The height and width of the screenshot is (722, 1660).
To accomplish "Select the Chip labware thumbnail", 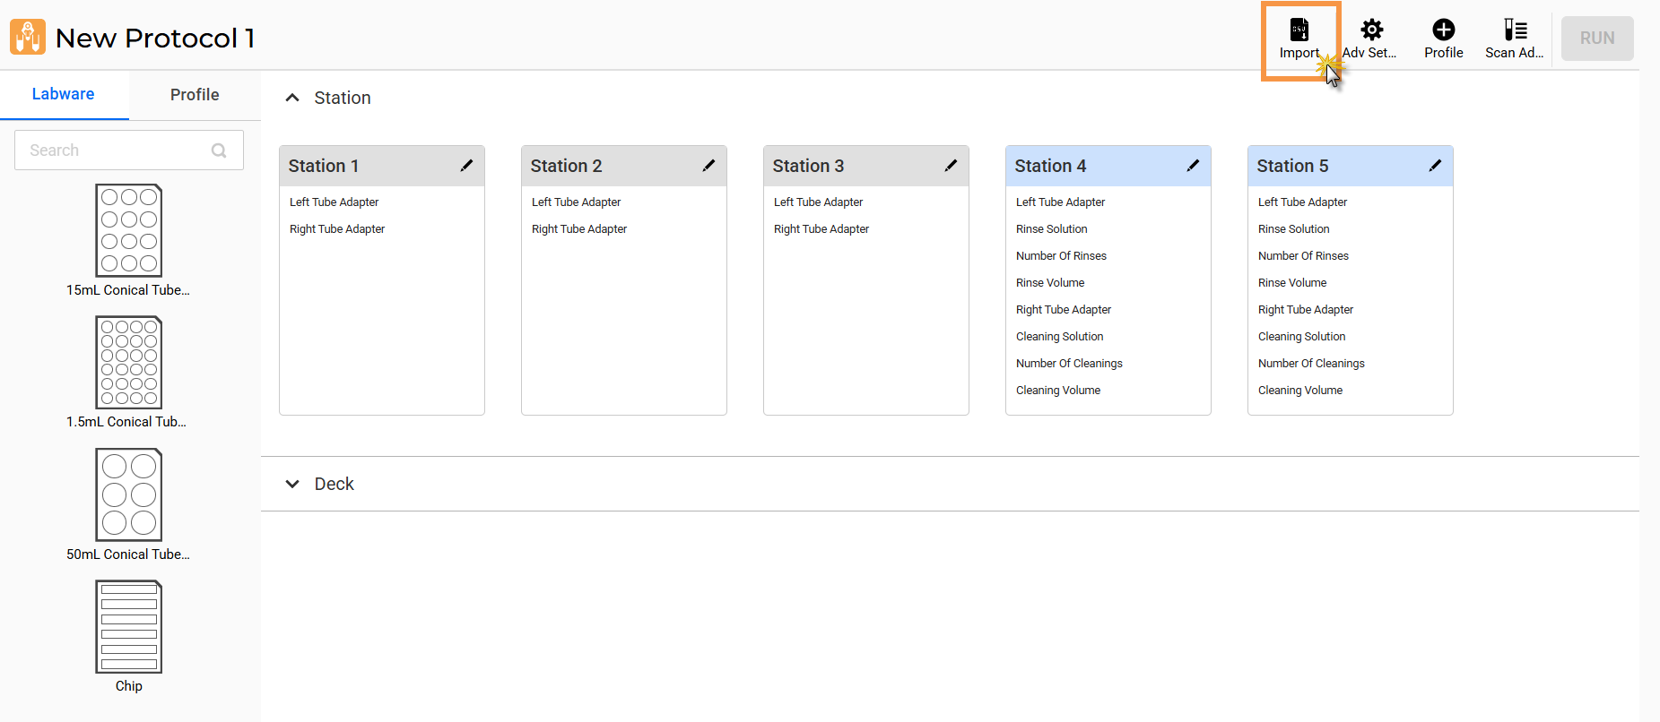I will [129, 626].
